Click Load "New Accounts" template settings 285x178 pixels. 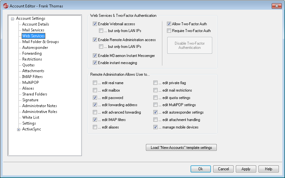pos(181,148)
